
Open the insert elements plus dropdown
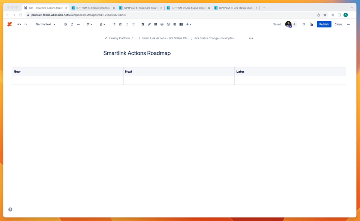tap(189, 24)
